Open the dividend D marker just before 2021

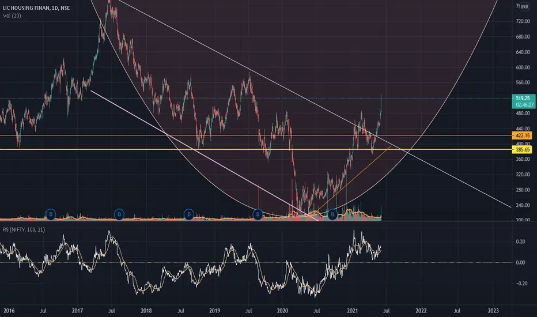[x=332, y=214]
